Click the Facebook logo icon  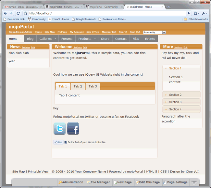coord(73,129)
